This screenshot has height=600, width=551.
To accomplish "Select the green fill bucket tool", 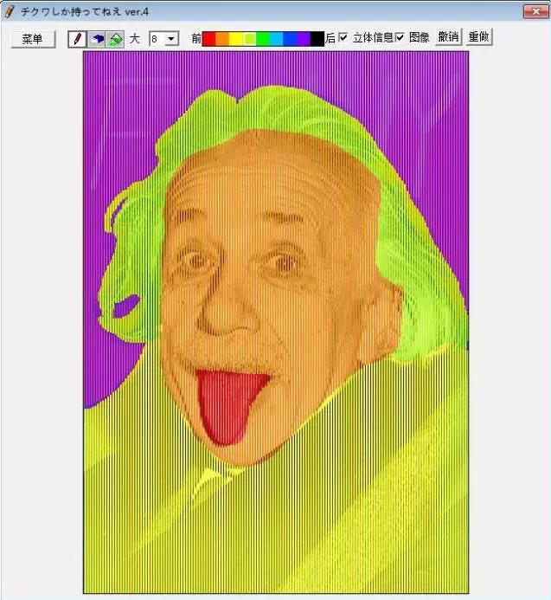I will tap(115, 39).
